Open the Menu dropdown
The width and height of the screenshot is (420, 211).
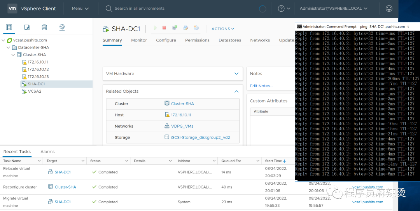80,9
